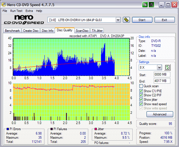Screen dimensions: 179x147
Task: Minimize the Nero CD-DVD Speed window
Action: [161, 5]
